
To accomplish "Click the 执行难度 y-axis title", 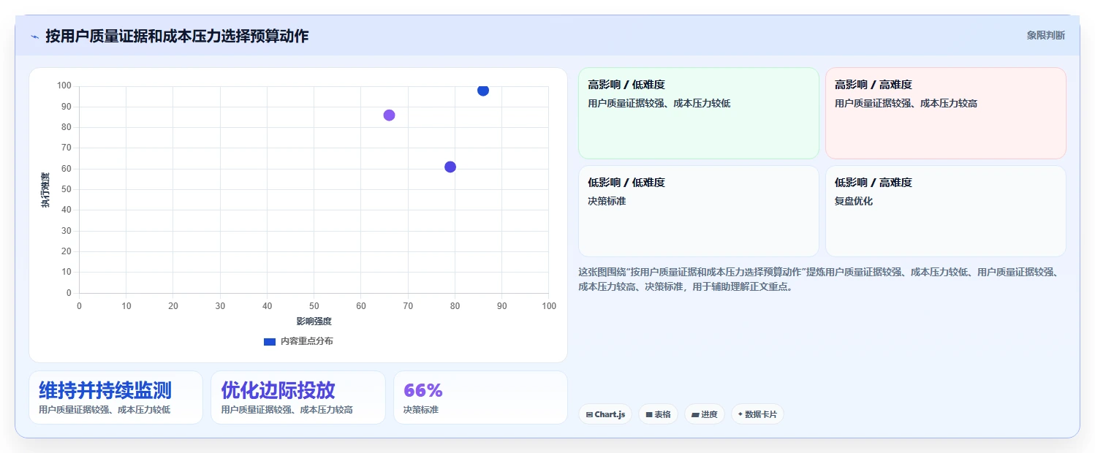I will tap(45, 190).
